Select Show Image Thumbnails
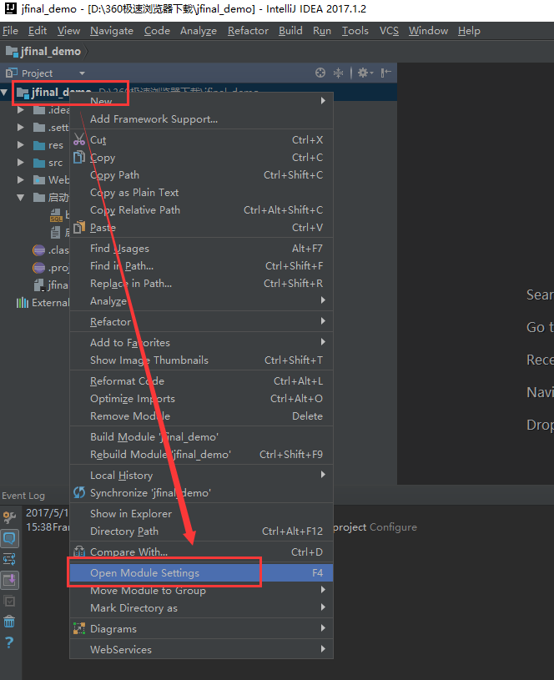 point(201,360)
